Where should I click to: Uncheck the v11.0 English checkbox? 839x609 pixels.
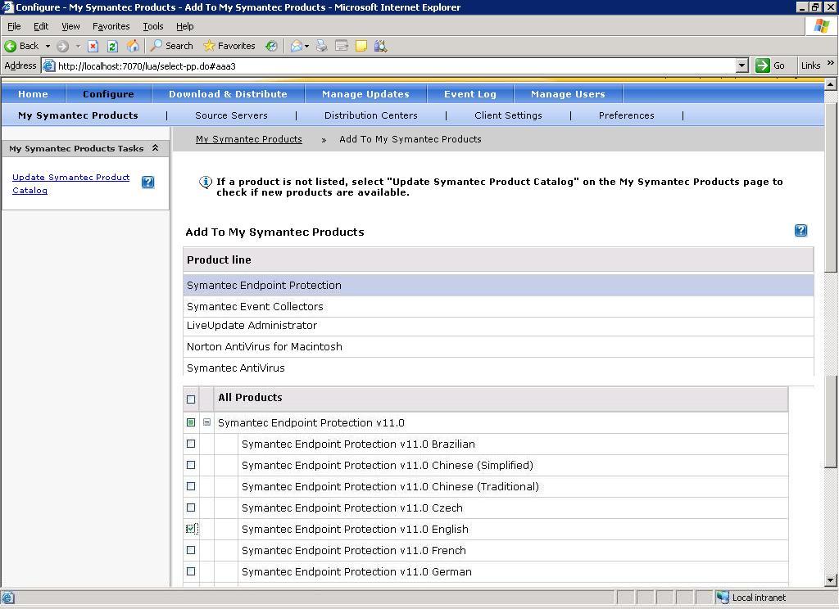191,529
